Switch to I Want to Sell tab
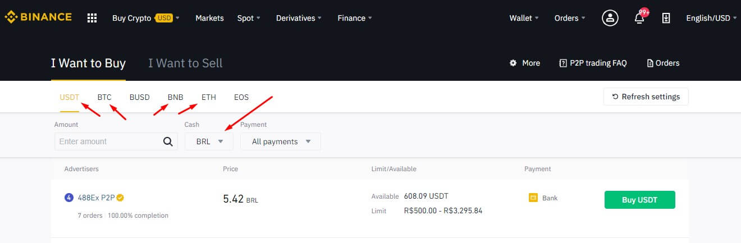Screen dimensions: 741x243 185,63
